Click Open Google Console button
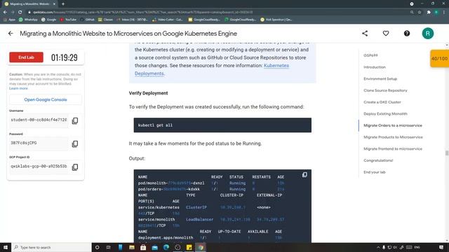The height and width of the screenshot is (252, 449). point(46,99)
